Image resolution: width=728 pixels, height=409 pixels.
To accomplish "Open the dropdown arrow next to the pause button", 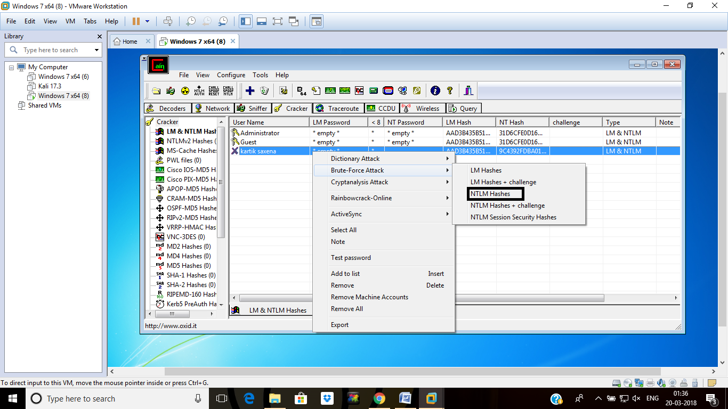I will (x=147, y=21).
